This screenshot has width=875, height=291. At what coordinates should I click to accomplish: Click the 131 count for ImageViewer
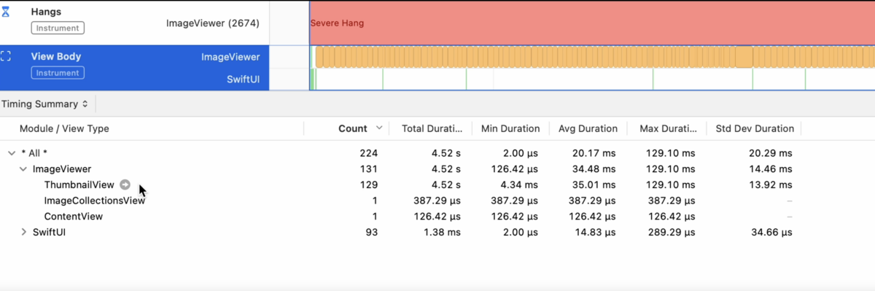click(x=370, y=169)
